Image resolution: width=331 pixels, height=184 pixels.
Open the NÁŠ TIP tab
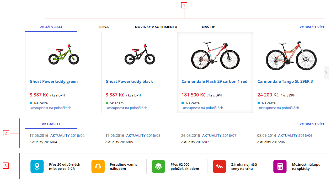coord(209,27)
